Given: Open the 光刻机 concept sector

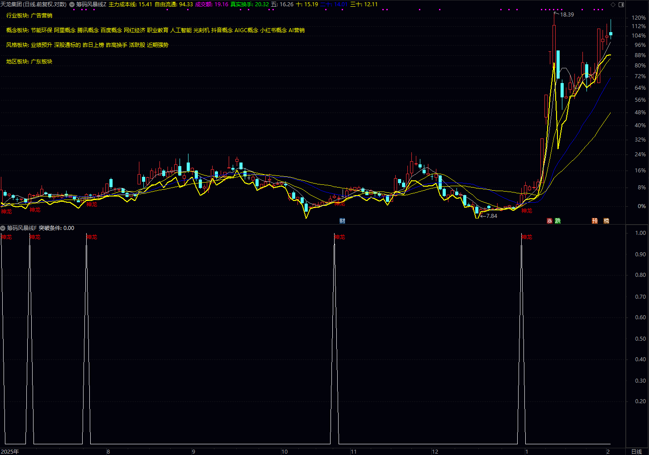Looking at the screenshot, I should (201, 30).
